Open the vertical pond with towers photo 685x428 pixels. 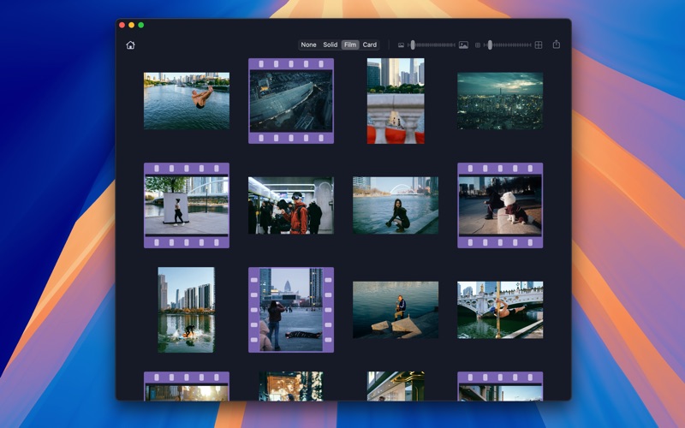point(187,310)
